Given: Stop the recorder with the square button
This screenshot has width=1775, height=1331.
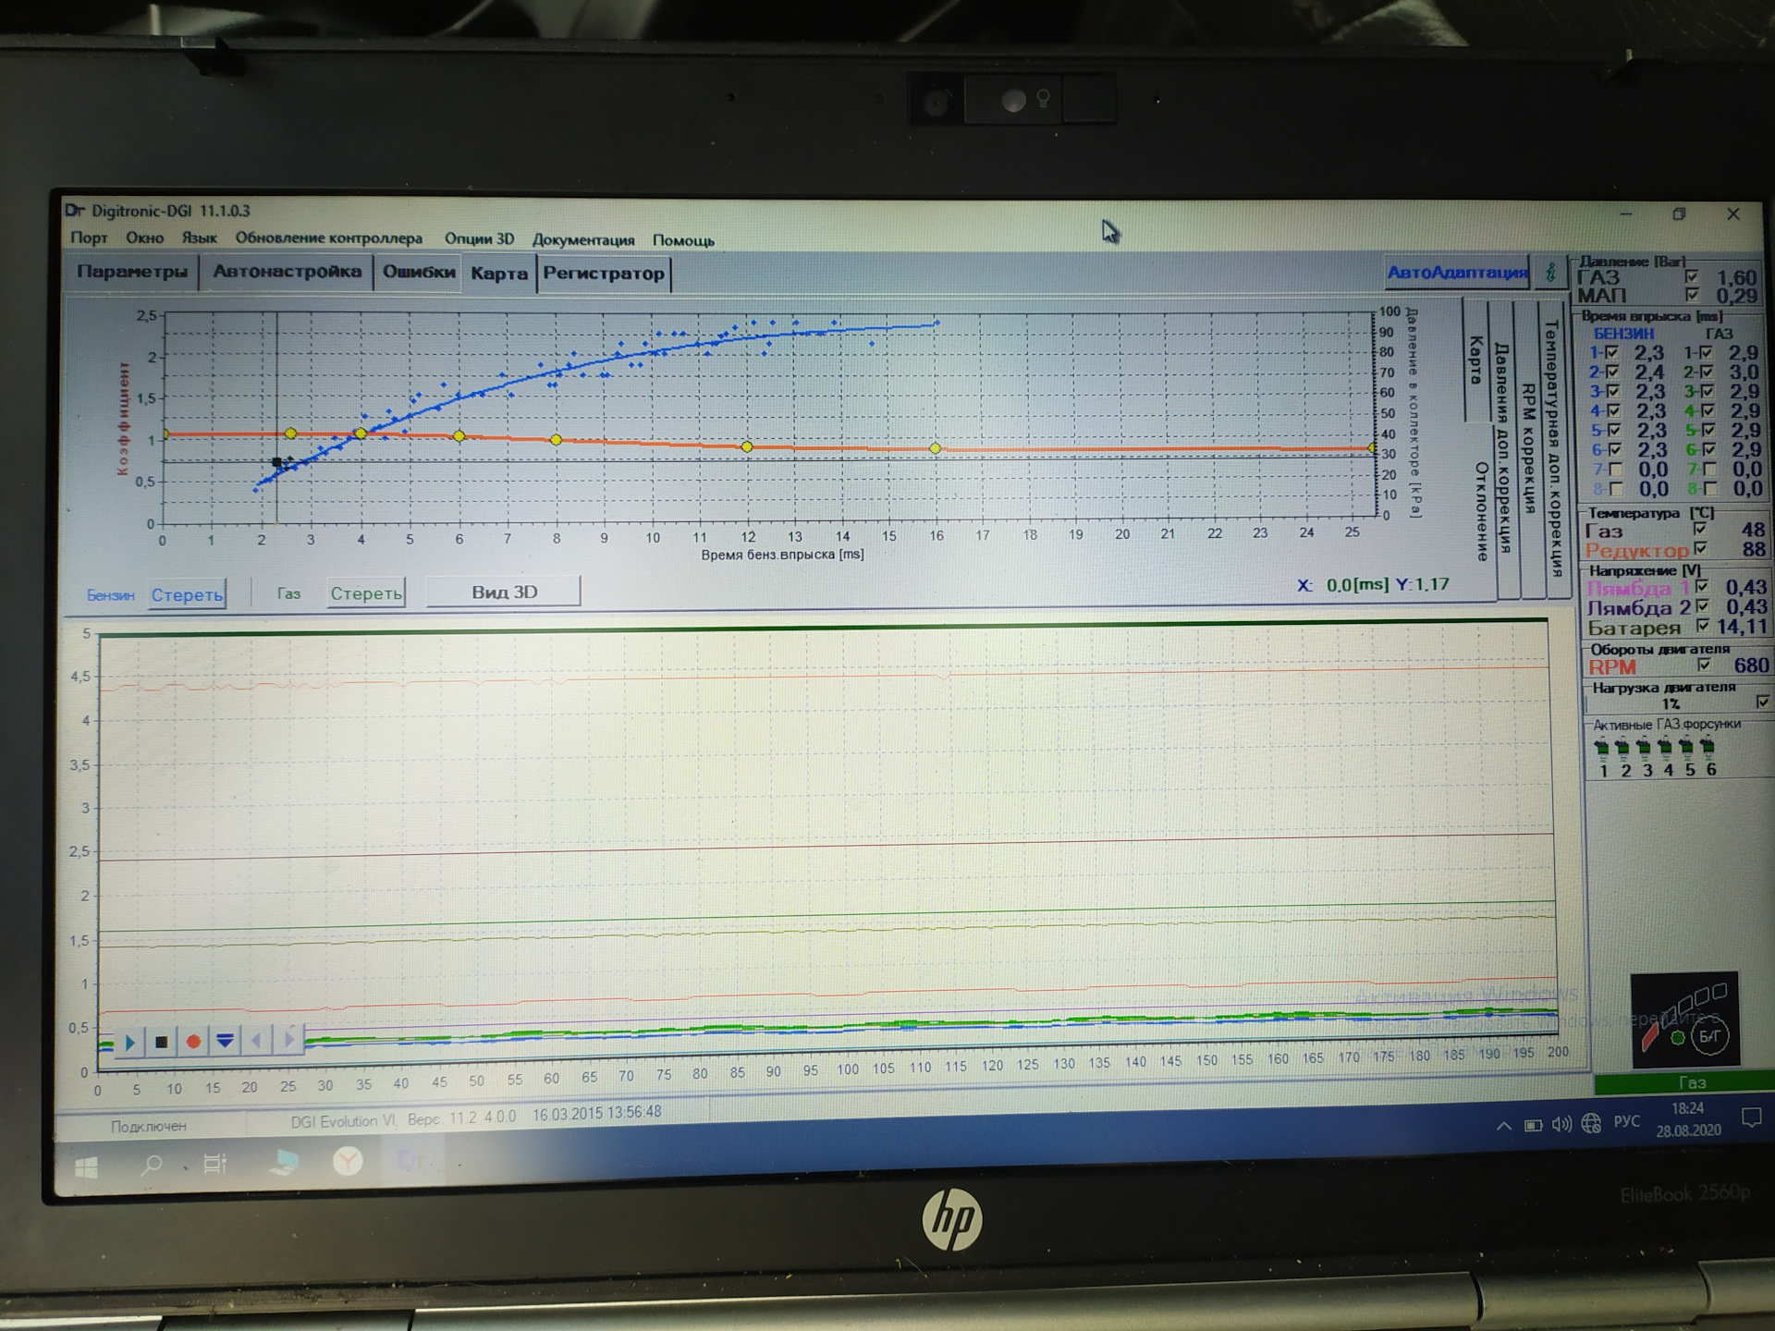Looking at the screenshot, I should [x=161, y=1043].
